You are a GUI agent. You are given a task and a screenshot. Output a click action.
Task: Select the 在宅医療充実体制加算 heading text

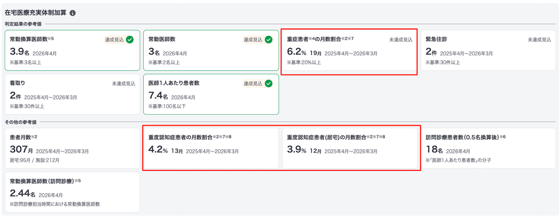(36, 13)
